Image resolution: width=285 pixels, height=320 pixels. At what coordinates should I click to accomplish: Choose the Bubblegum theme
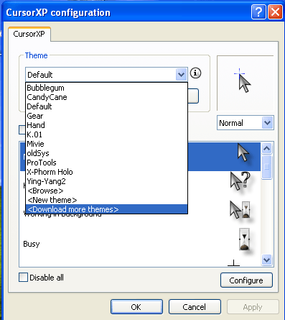point(106,88)
